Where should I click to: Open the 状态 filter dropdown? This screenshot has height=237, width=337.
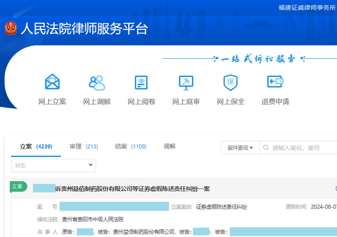point(53,166)
